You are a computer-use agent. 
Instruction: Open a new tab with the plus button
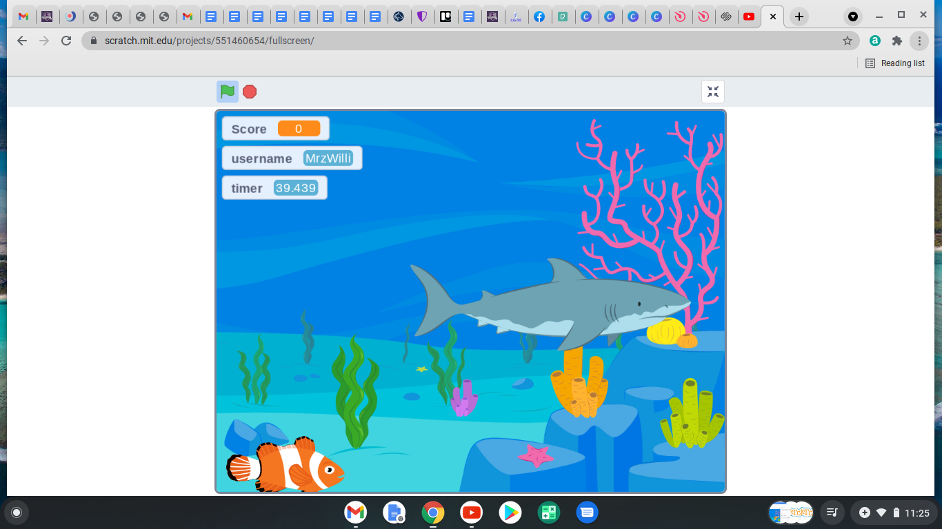tap(799, 17)
